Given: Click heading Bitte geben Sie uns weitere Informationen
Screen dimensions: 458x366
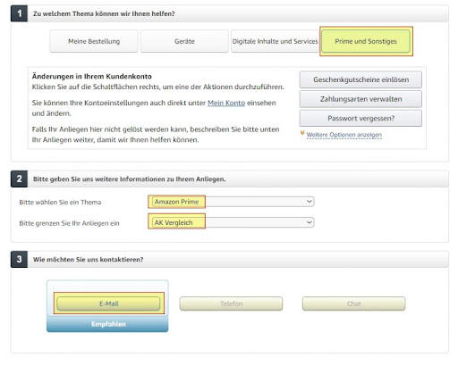Looking at the screenshot, I should coord(130,179).
